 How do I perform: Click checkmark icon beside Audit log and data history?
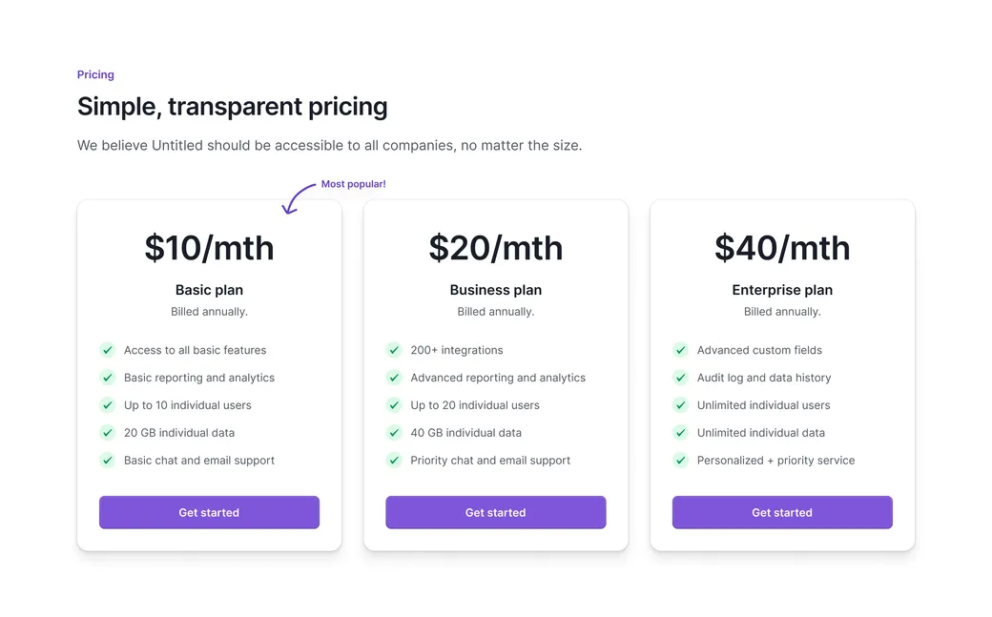[x=681, y=378]
